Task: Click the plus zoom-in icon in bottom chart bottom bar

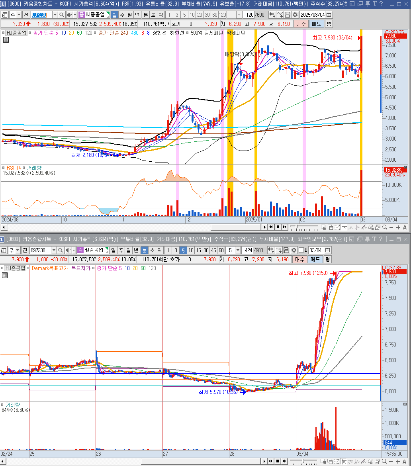Action: (398, 462)
